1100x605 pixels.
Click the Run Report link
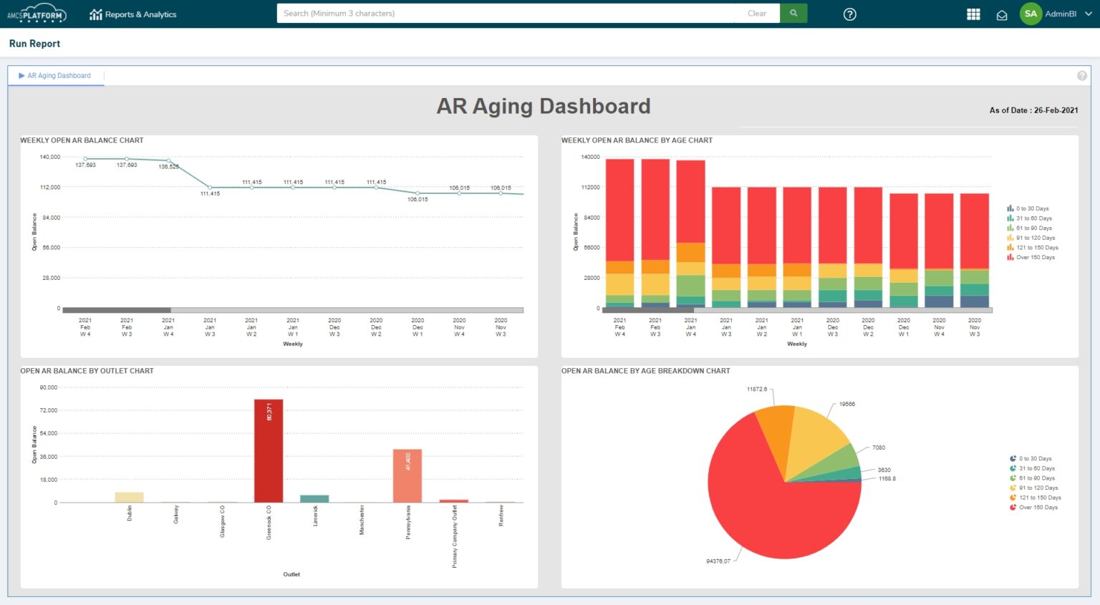coord(34,44)
